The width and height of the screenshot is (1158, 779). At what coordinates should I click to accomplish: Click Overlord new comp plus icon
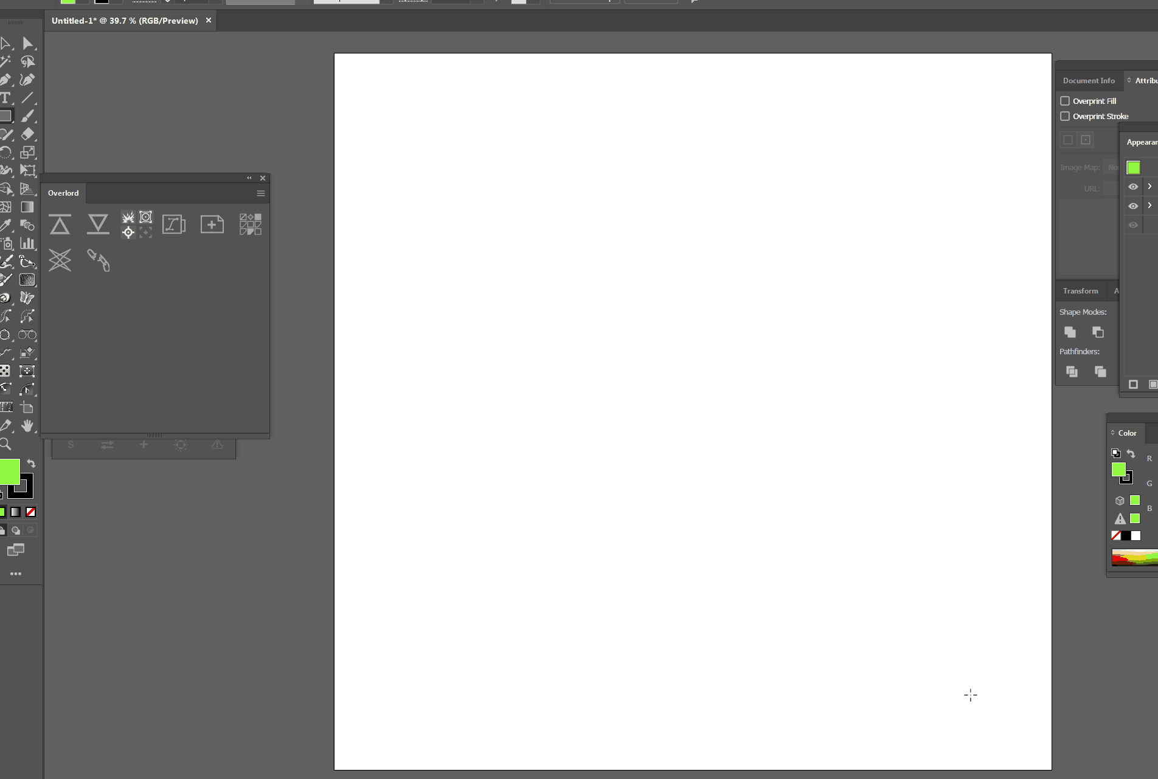point(212,225)
